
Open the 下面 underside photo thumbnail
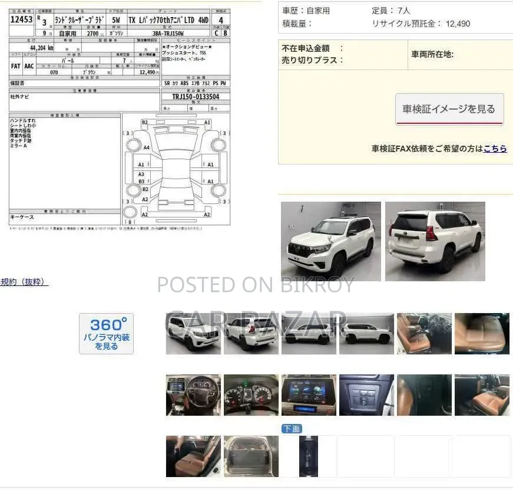[309, 456]
